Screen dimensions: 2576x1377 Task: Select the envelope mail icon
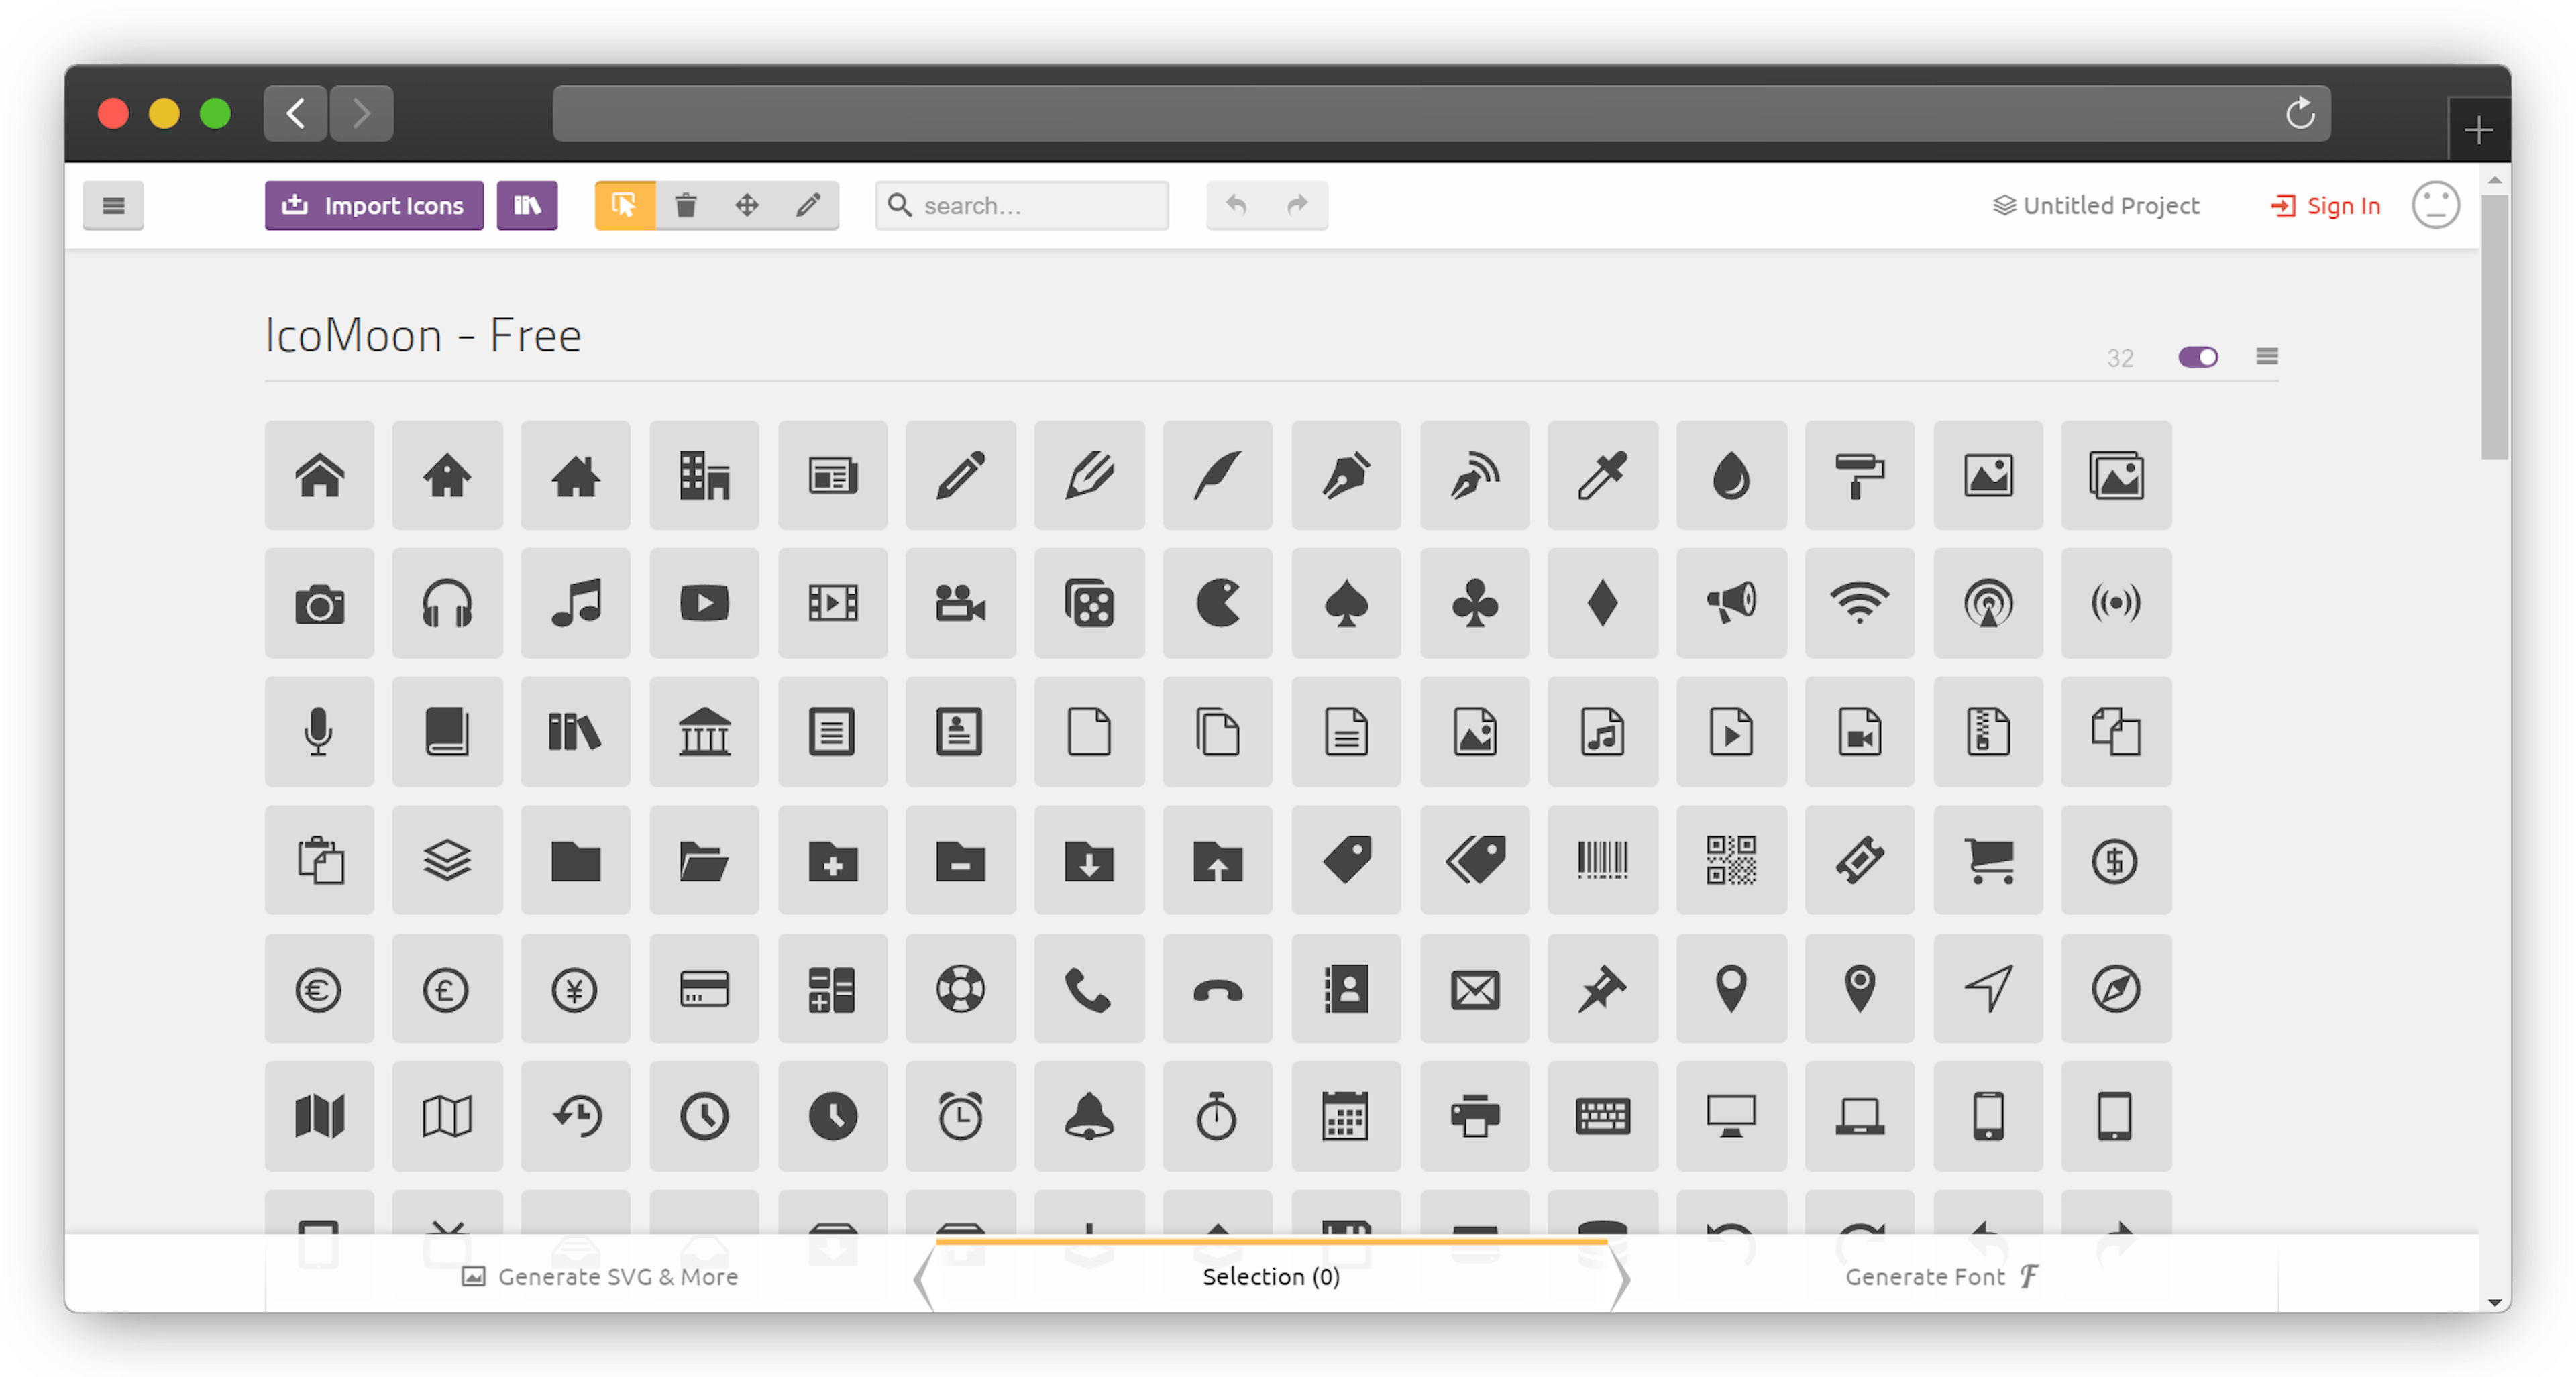tap(1474, 989)
